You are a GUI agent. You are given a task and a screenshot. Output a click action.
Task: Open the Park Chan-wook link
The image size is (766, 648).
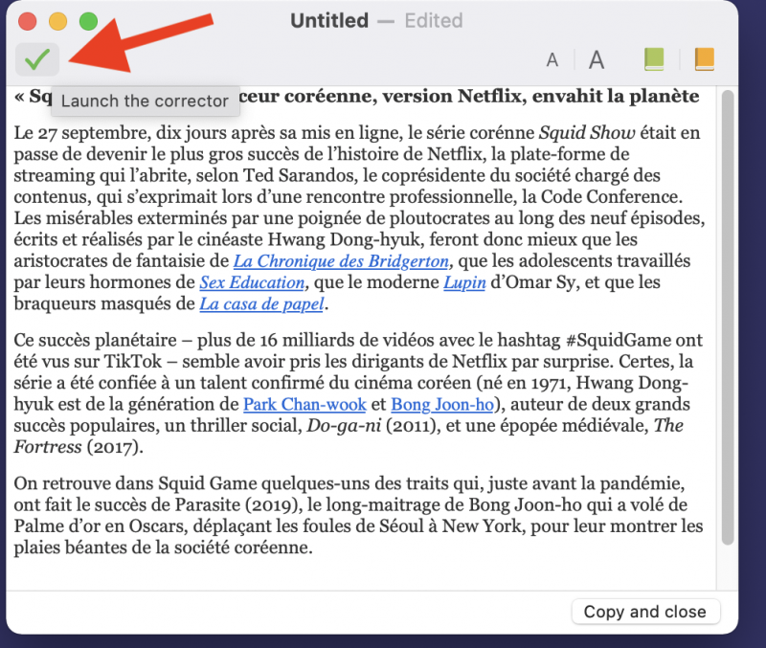tap(304, 404)
